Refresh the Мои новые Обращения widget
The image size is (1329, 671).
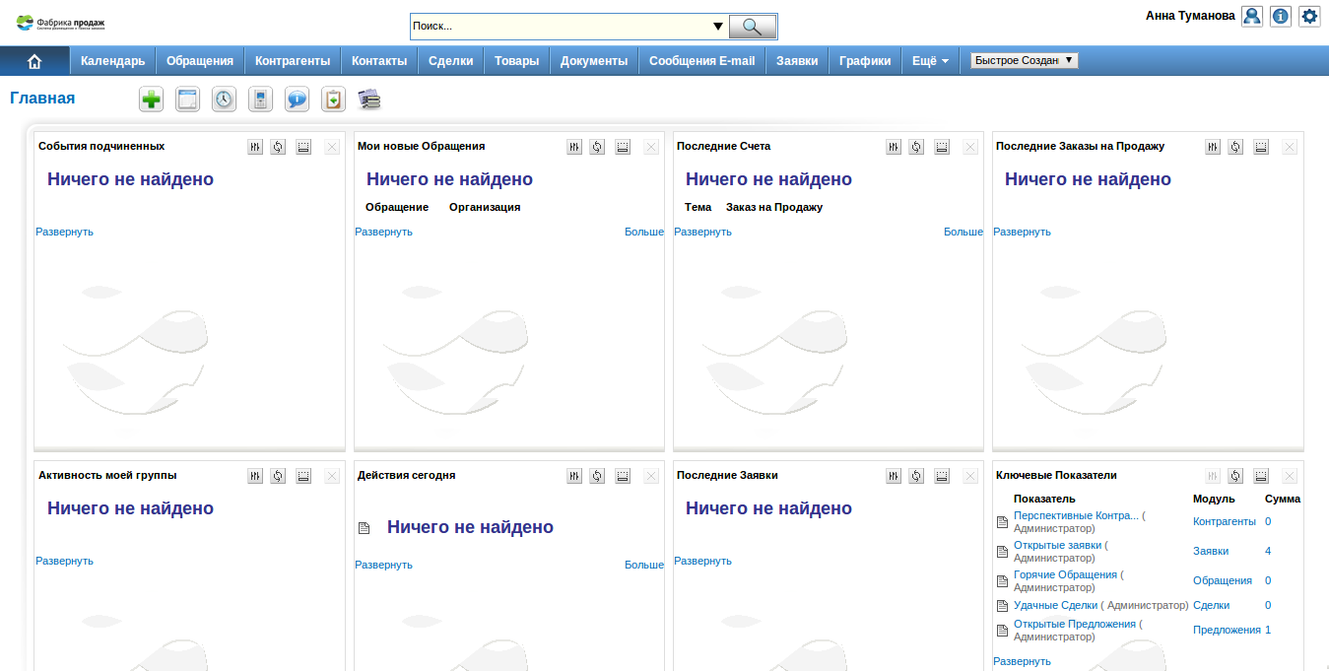pos(597,147)
